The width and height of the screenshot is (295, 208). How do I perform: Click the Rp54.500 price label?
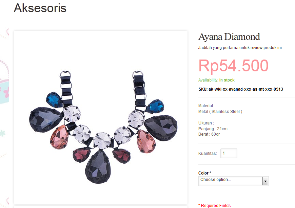[233, 66]
